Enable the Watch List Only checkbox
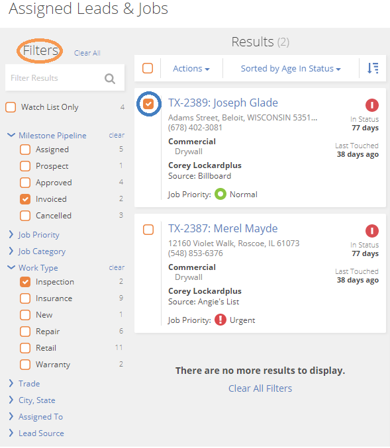The height and width of the screenshot is (448, 390). point(11,107)
